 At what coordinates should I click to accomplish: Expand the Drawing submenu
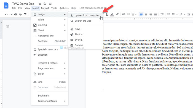[50, 25]
